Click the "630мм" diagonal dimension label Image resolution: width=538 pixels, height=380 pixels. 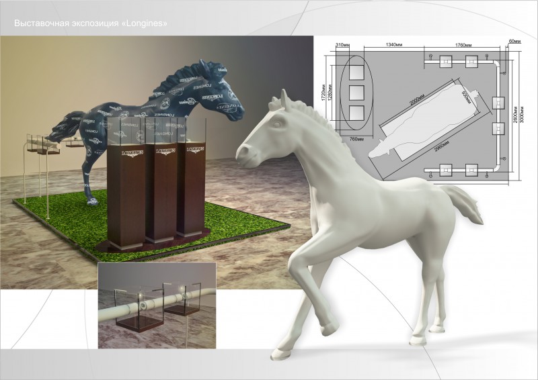[465, 98]
